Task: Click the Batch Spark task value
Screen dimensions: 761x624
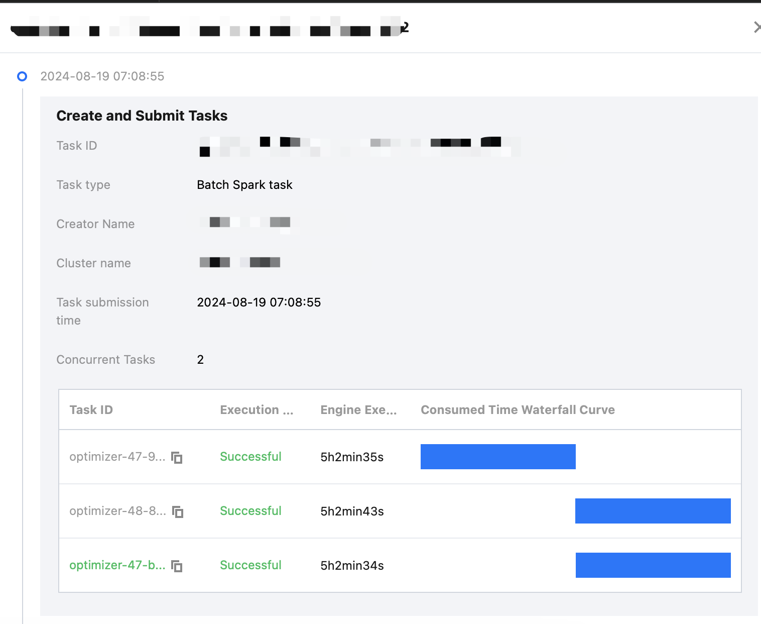Action: point(244,185)
